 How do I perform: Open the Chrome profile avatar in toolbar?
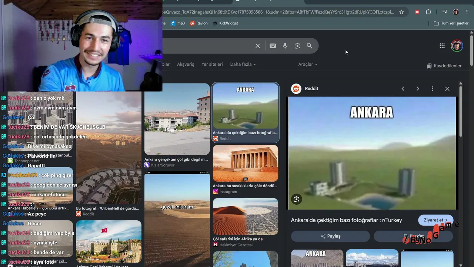point(456,12)
